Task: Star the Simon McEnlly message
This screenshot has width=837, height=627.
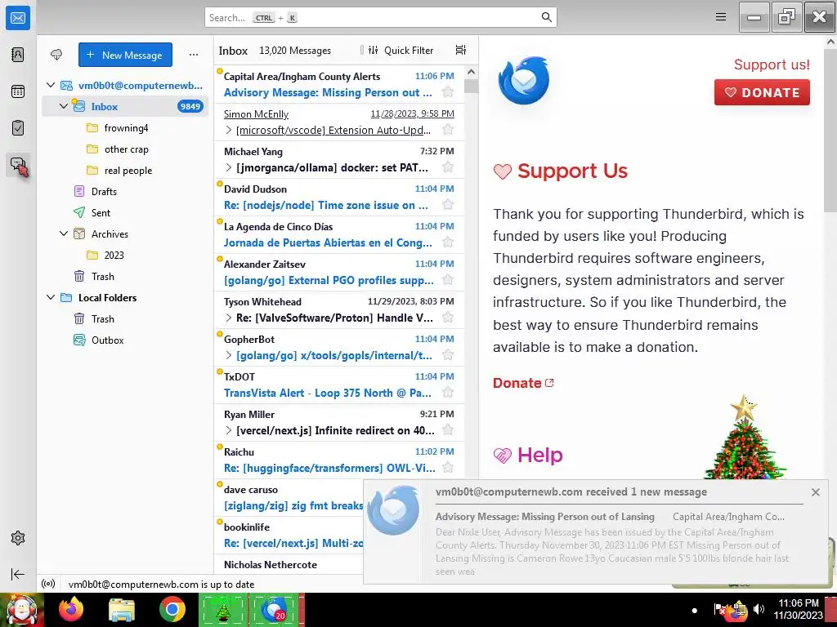Action: [x=448, y=130]
